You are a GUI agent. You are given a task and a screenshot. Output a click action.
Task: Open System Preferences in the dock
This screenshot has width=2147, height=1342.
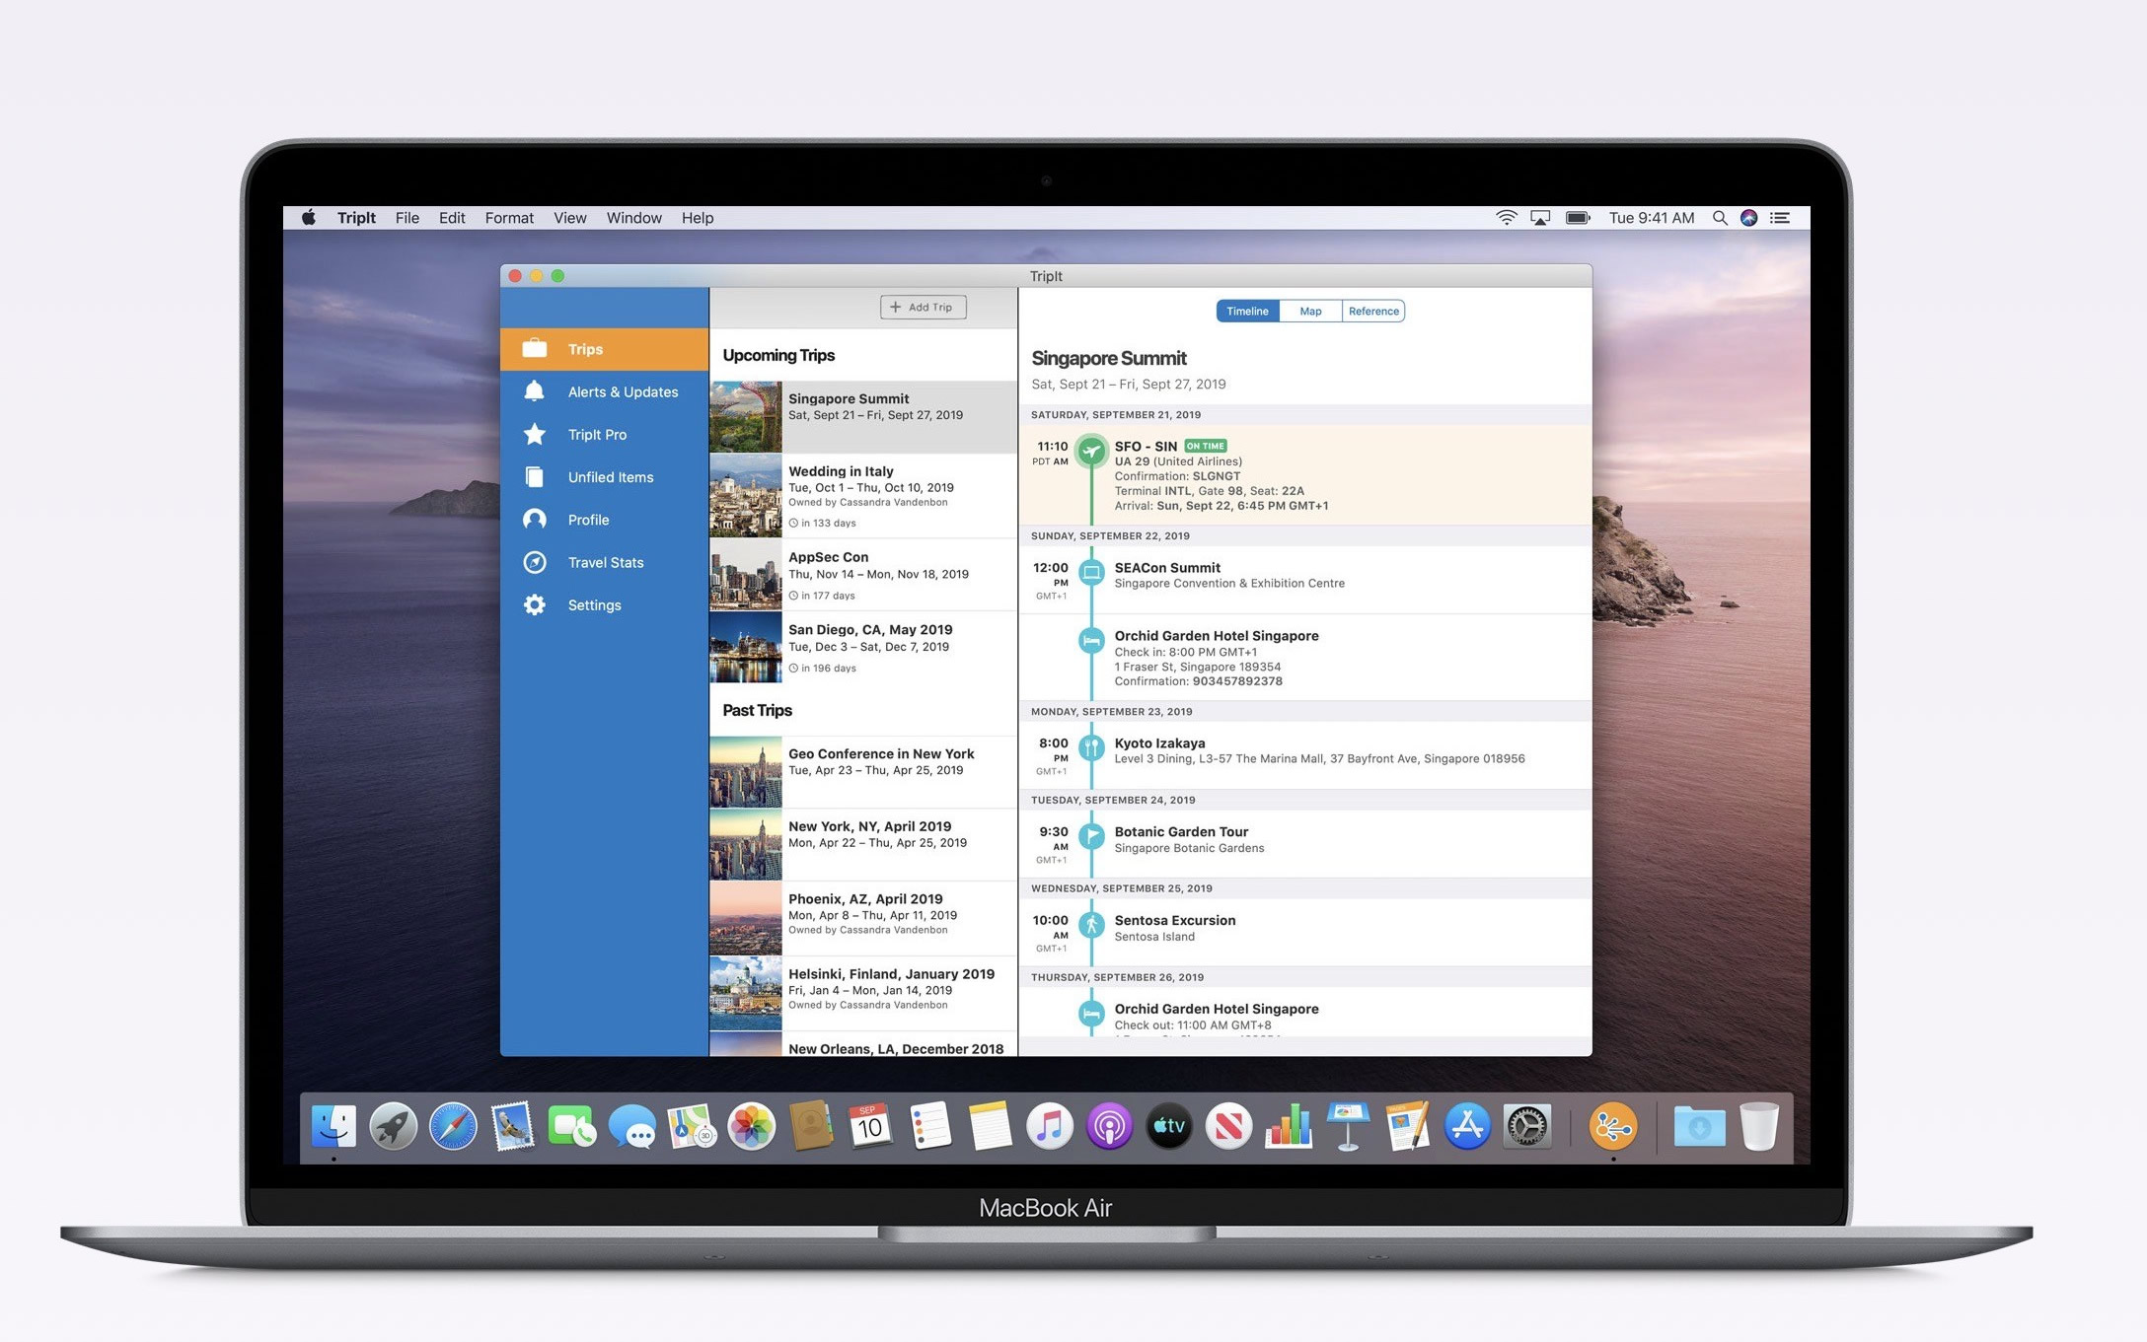[1526, 1126]
